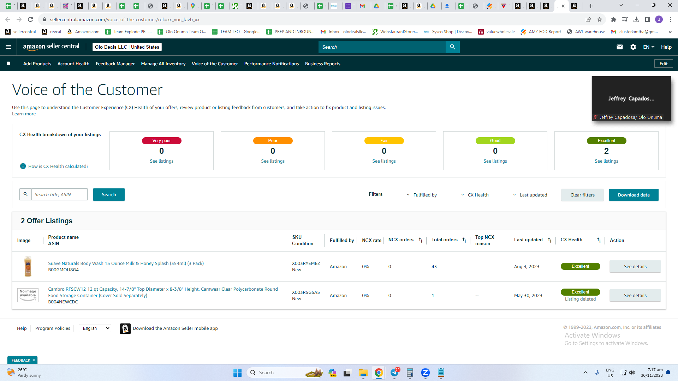Click the Amazon Seller Central logo
678x381 pixels.
51,47
